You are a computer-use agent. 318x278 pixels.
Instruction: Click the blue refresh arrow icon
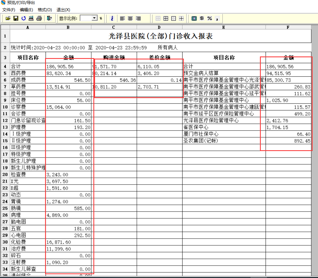point(23,18)
